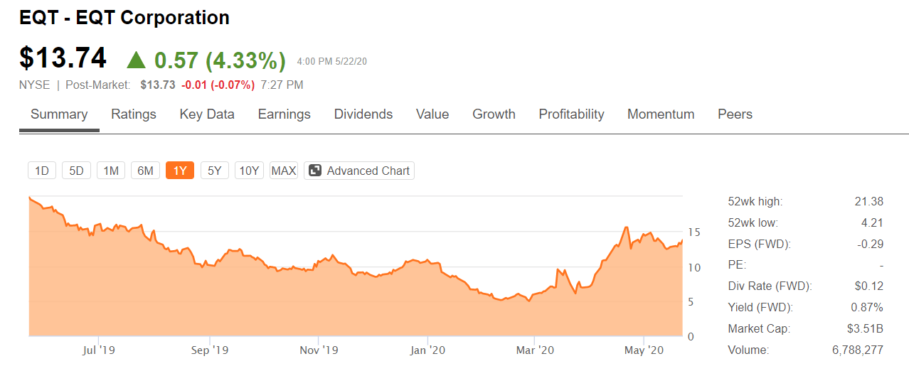Show MAX chart history
Image resolution: width=909 pixels, height=371 pixels.
pyautogui.click(x=284, y=171)
